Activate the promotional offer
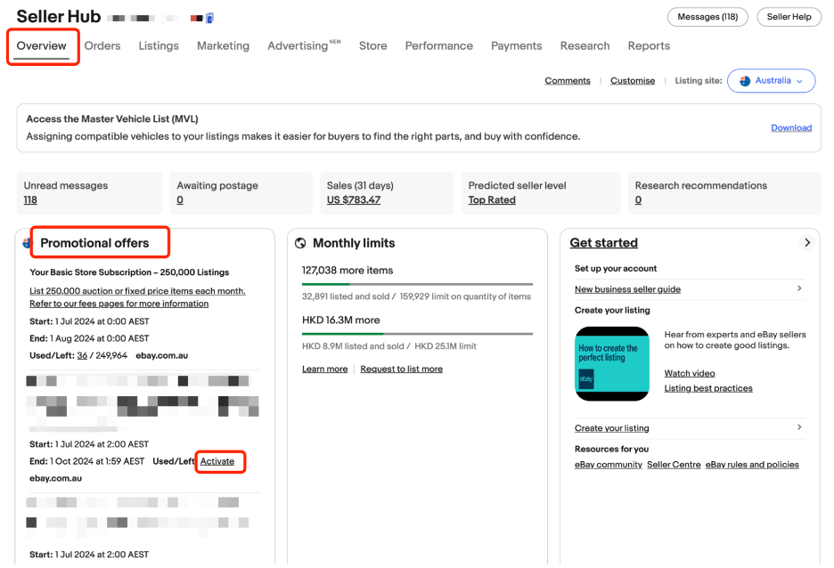The height and width of the screenshot is (568, 834). tap(217, 461)
